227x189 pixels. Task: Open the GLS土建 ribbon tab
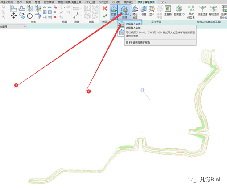(90, 2)
